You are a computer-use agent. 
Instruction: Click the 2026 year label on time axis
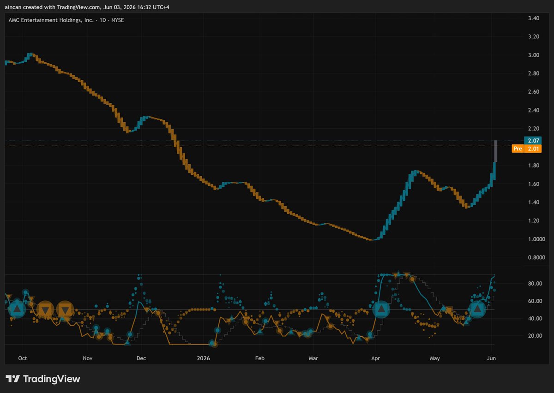[203, 358]
